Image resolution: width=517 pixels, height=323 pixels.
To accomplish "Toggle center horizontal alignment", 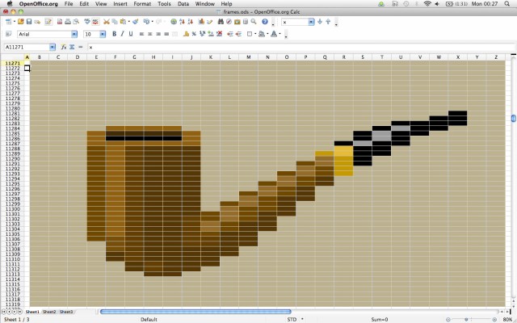I will pyautogui.click(x=151, y=34).
